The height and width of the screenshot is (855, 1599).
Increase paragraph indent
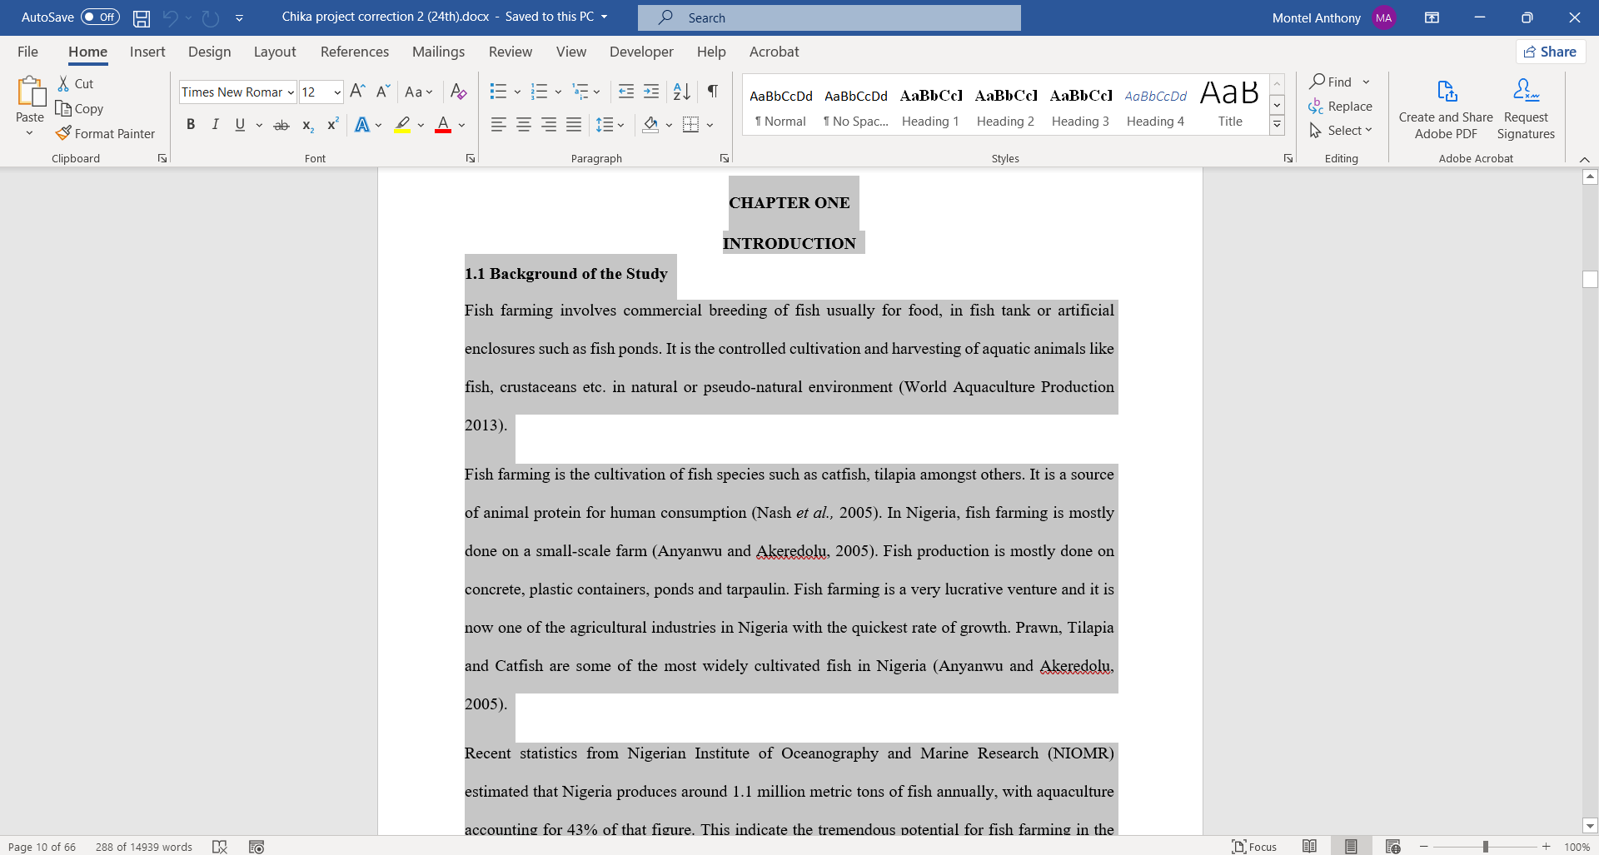click(x=651, y=92)
